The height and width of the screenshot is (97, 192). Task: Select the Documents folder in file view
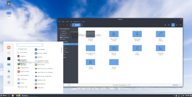coord(114,35)
